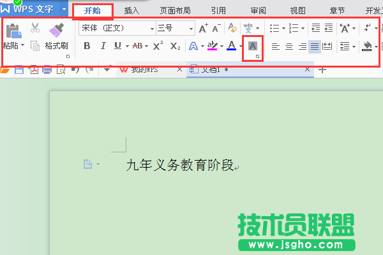The height and width of the screenshot is (255, 383).
Task: Click the Copy icon below scissors
Action: point(35,46)
